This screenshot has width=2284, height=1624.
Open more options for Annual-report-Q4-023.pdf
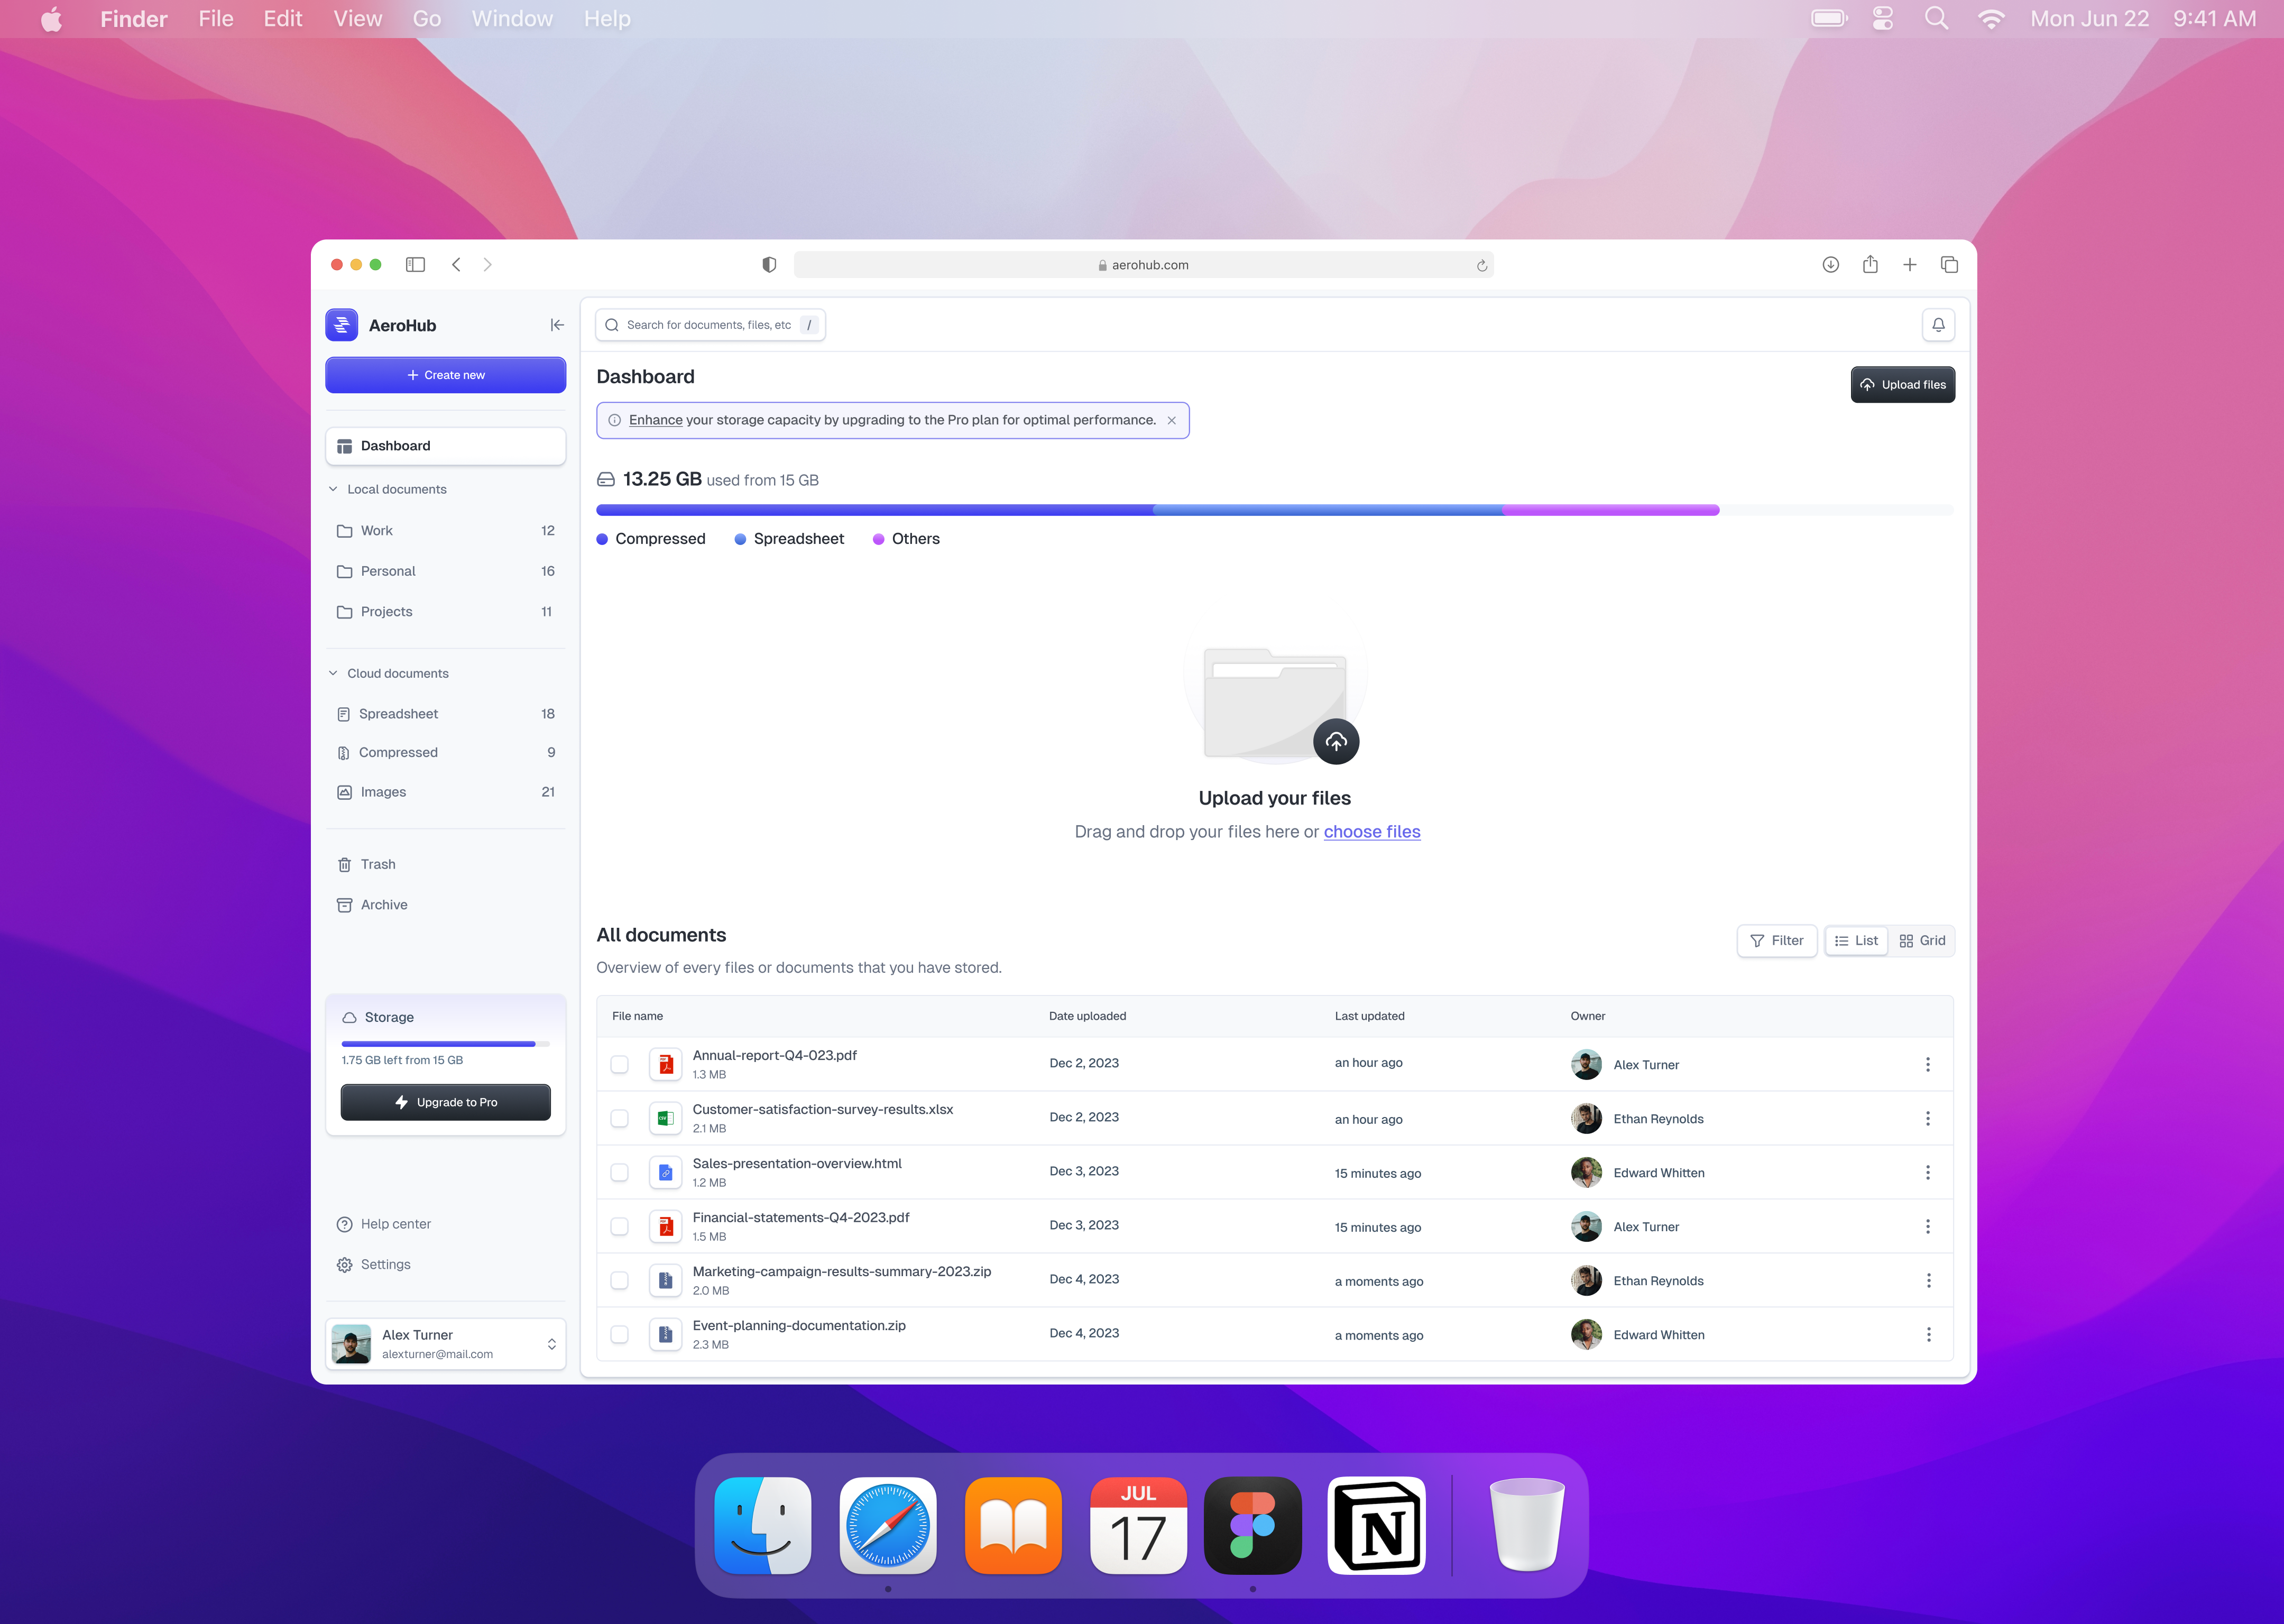click(x=1927, y=1065)
